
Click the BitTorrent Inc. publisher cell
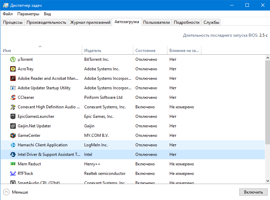coord(96,59)
